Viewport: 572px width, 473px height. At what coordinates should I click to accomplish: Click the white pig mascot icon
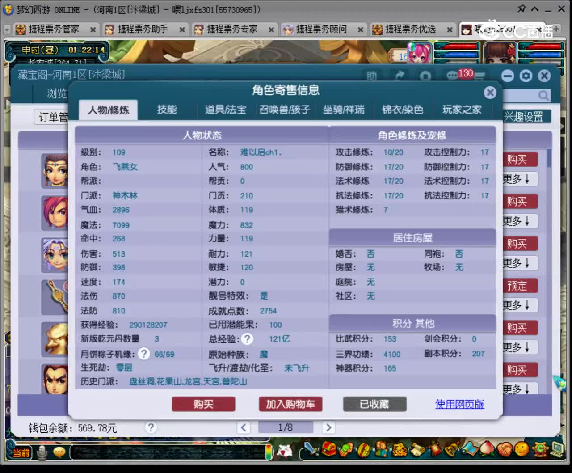(x=285, y=451)
